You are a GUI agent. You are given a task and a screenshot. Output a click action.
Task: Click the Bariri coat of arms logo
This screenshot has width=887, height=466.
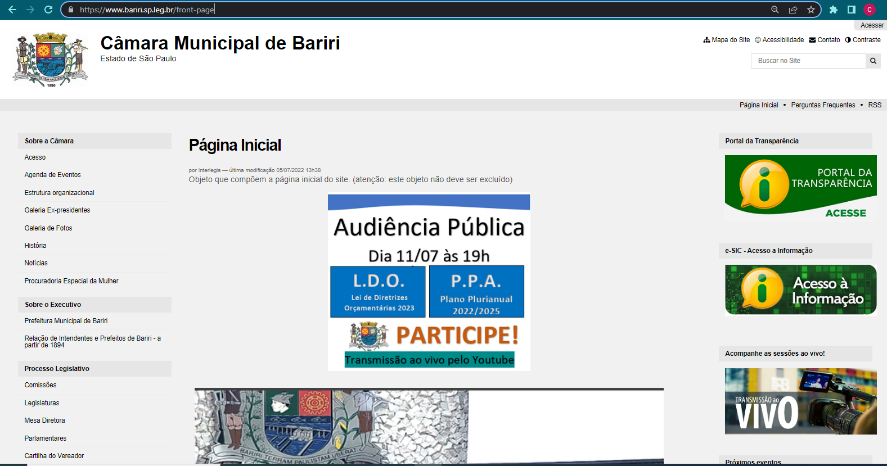click(51, 60)
